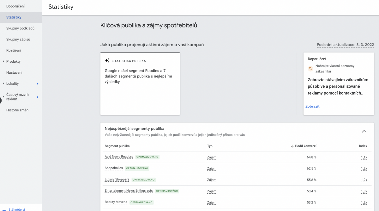Select Skupiny podkladů in the sidebar
This screenshot has height=211, width=379.
(20, 28)
